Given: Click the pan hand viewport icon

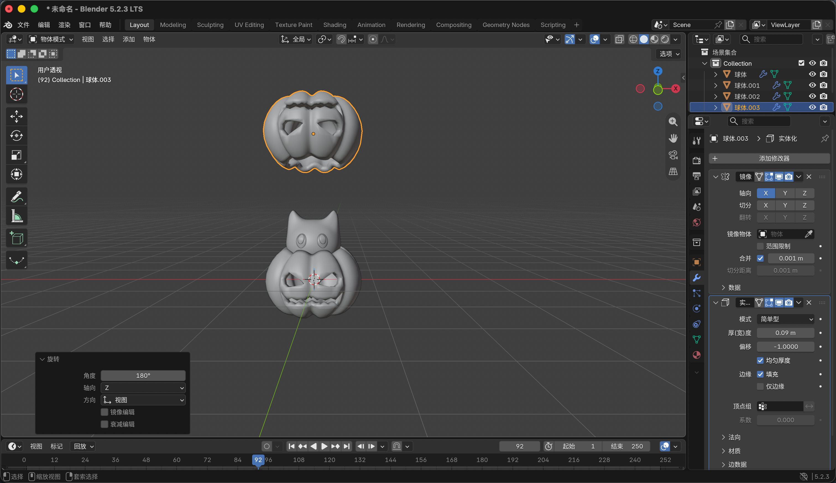Looking at the screenshot, I should click(x=673, y=138).
